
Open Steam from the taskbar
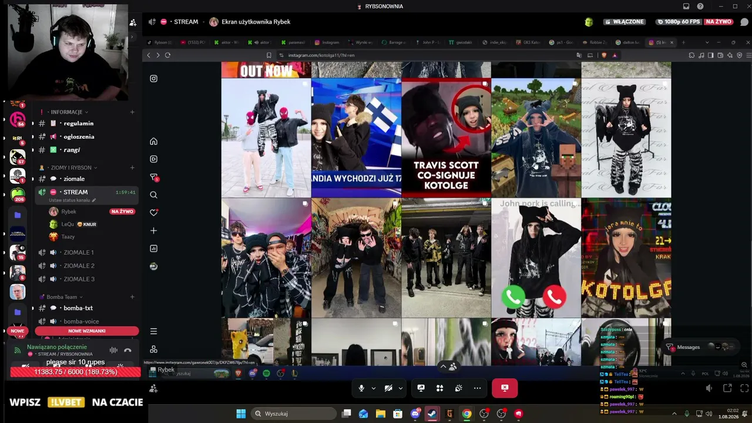pyautogui.click(x=432, y=414)
